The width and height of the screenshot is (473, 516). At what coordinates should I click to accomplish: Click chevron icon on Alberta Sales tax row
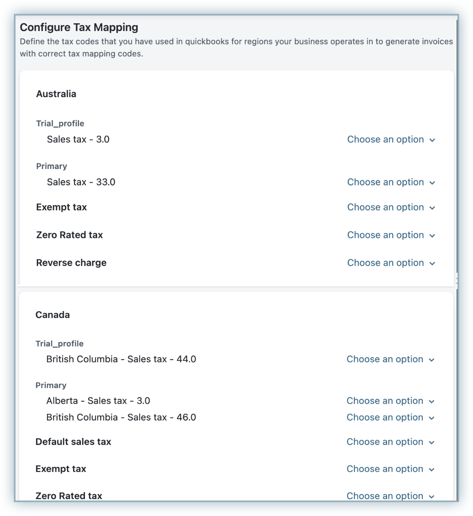[x=431, y=402]
